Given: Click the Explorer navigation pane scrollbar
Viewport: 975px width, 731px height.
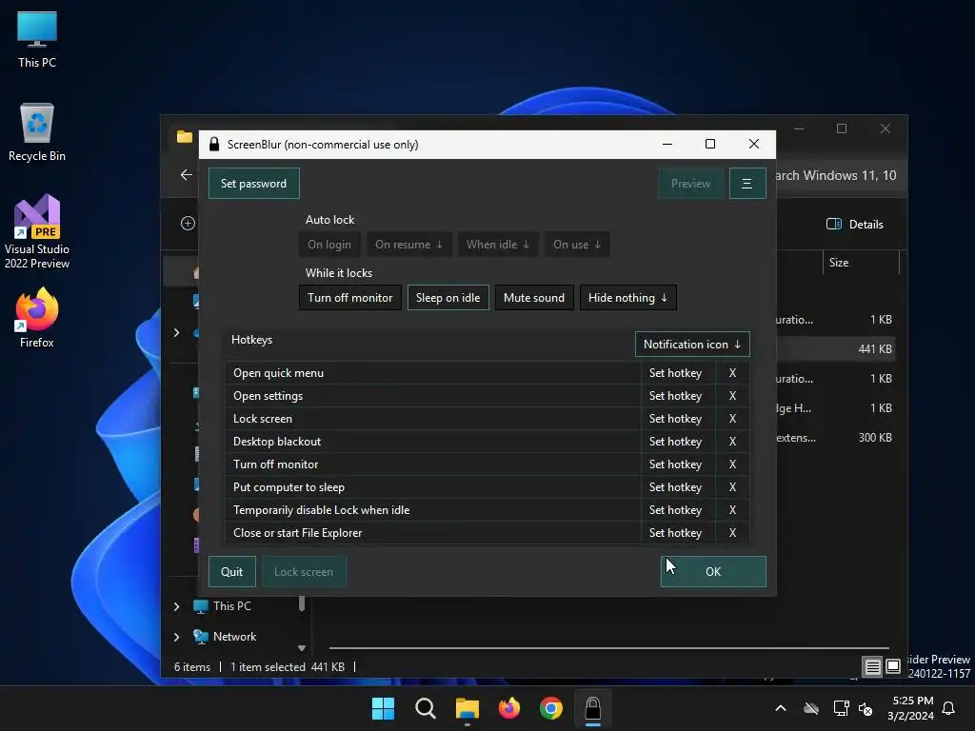Looking at the screenshot, I should point(302,603).
